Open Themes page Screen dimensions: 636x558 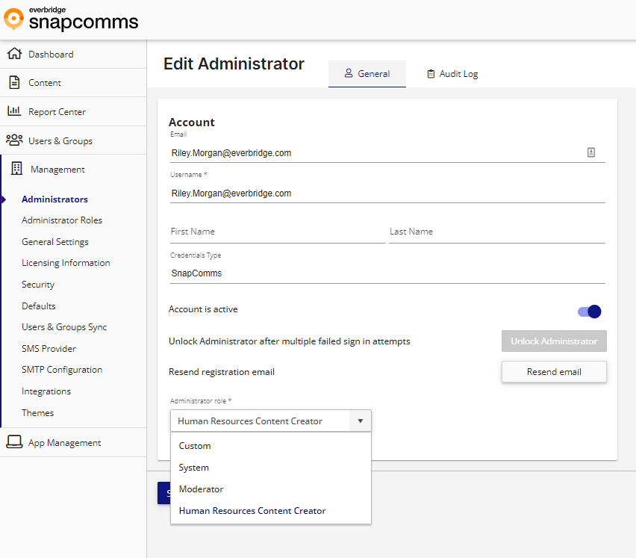[x=38, y=413]
